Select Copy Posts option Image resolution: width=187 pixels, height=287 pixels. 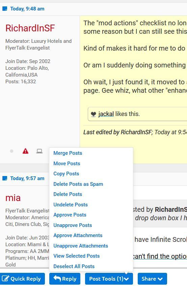(66, 174)
